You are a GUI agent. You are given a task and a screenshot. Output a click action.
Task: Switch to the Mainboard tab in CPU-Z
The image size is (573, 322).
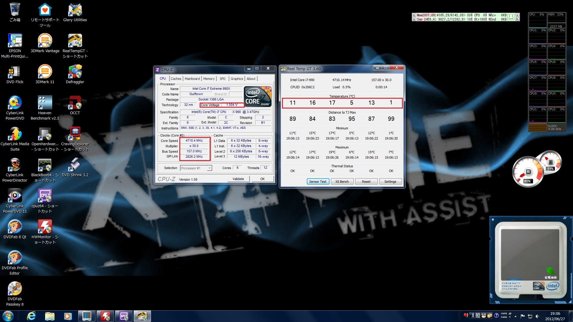tap(192, 79)
